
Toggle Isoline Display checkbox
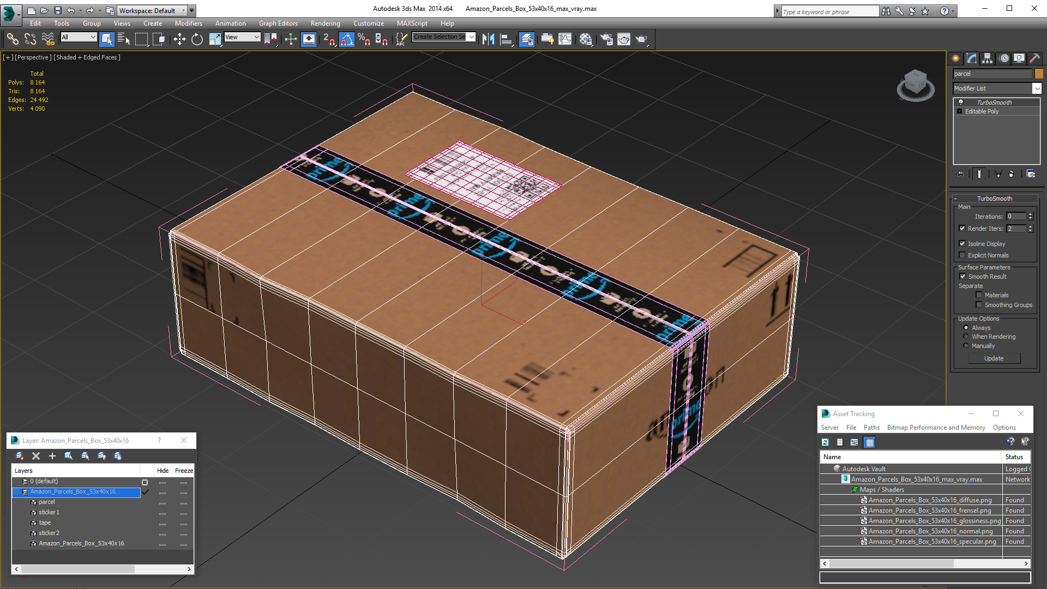(962, 244)
